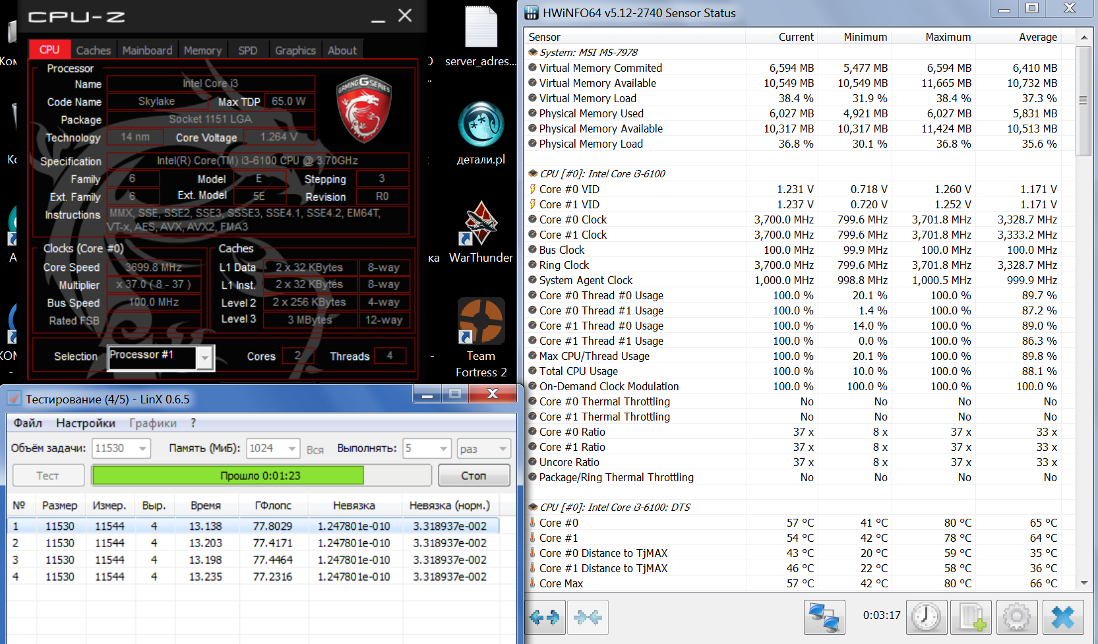This screenshot has height=644, width=1098.
Task: Reset the elapsed time clock icon in HWiNFO
Action: click(927, 617)
